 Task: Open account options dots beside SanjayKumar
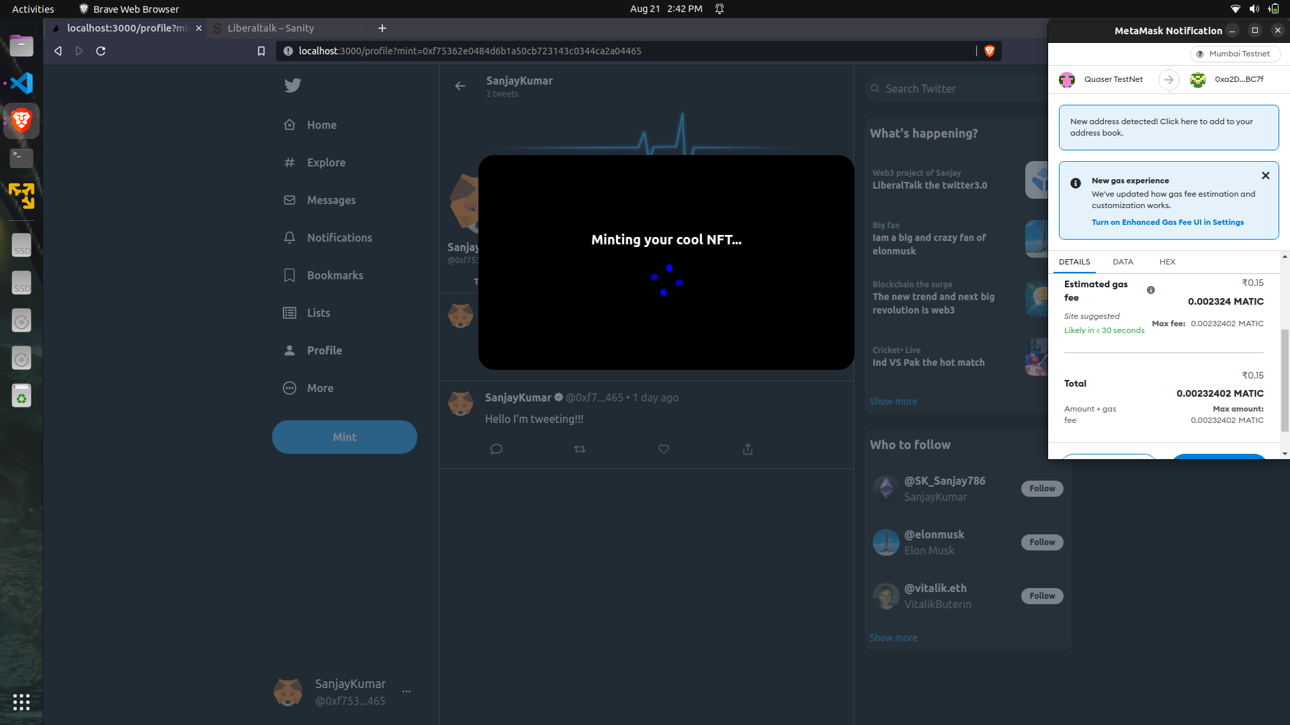[x=406, y=691]
